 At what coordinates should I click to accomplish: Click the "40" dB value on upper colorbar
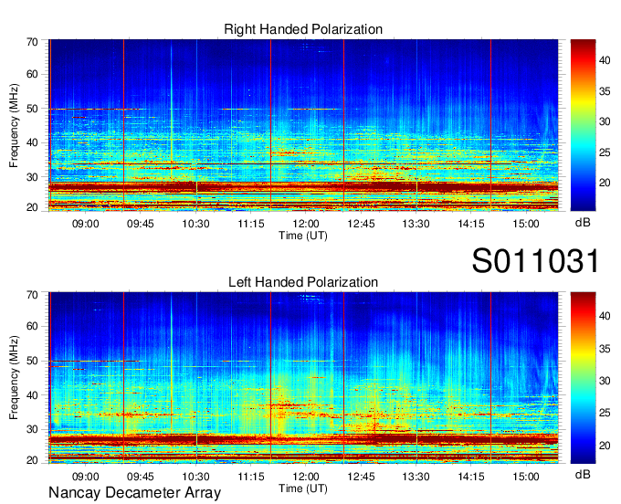(605, 60)
